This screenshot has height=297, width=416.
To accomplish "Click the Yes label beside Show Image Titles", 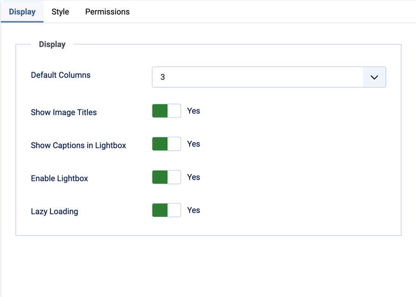I will coord(193,111).
